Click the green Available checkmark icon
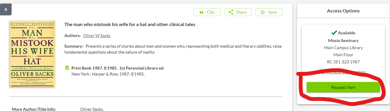 pos(334,33)
